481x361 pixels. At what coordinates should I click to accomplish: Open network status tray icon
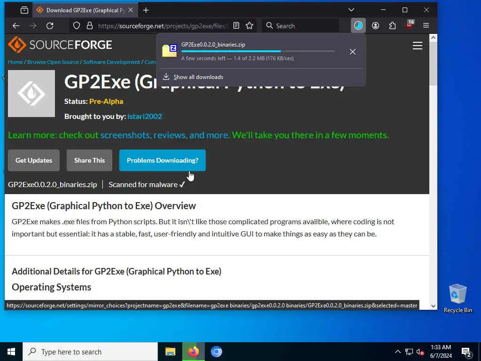pyautogui.click(x=409, y=352)
